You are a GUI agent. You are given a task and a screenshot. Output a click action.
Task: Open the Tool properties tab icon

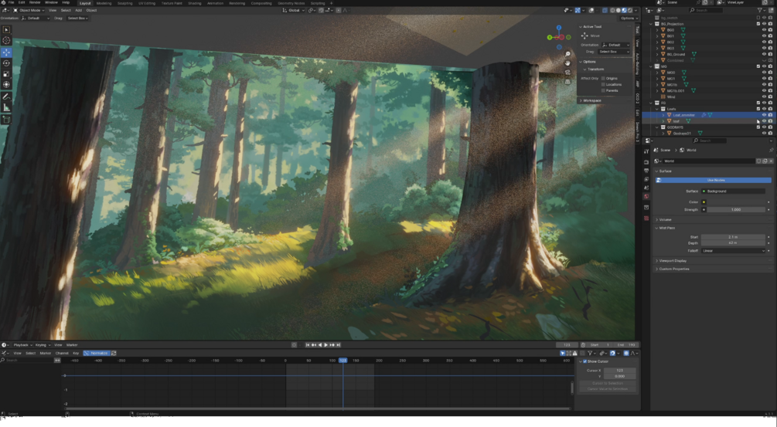click(646, 151)
